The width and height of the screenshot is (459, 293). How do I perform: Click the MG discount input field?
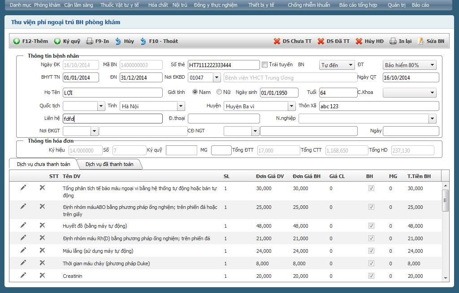[221, 150]
